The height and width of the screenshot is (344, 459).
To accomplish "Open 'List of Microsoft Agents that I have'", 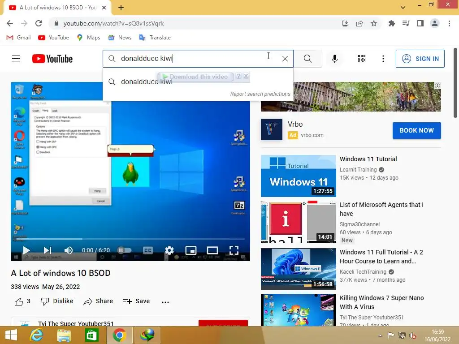I will point(381,209).
